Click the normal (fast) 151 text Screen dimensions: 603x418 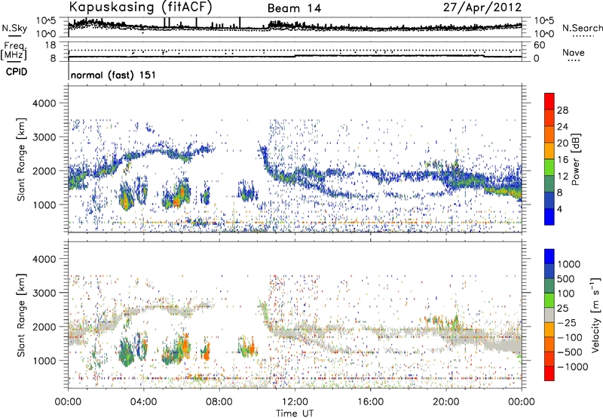tap(114, 75)
